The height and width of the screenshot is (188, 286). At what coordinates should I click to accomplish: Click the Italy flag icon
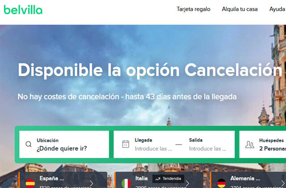(x=126, y=183)
